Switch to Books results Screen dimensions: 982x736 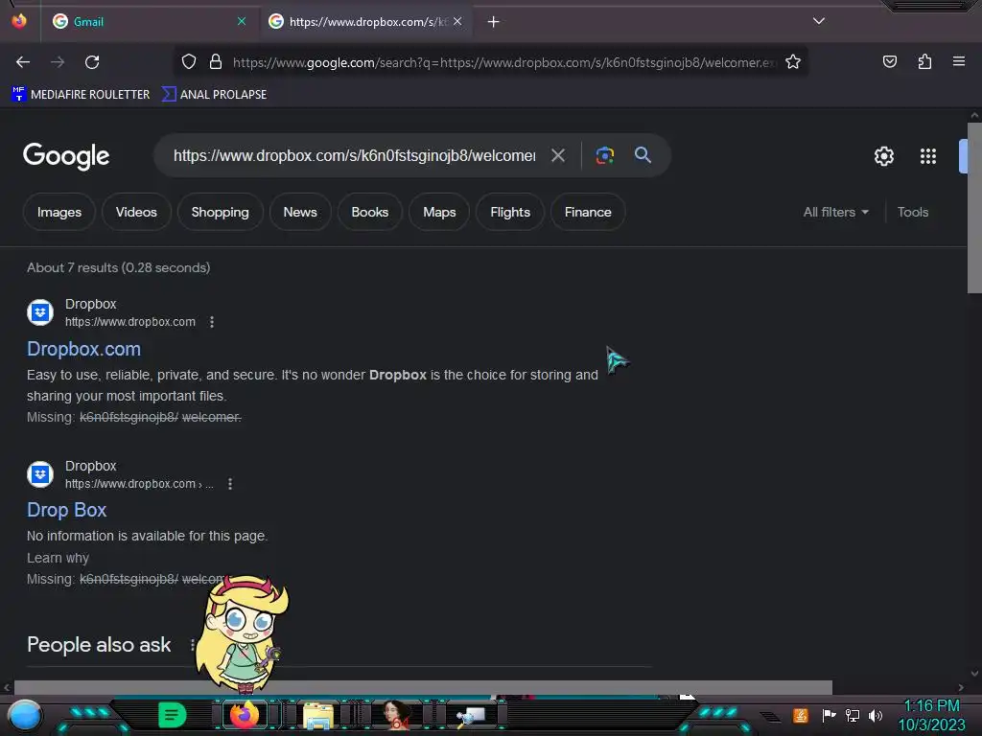(x=370, y=212)
